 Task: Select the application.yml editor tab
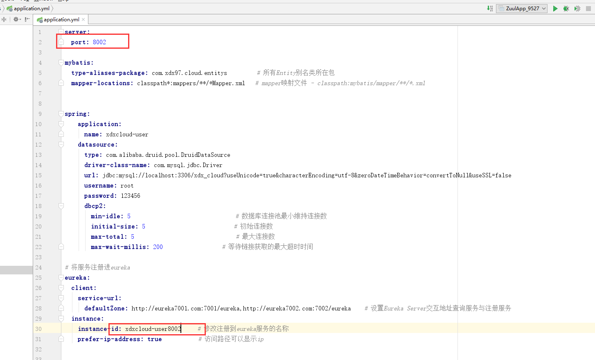pos(61,19)
